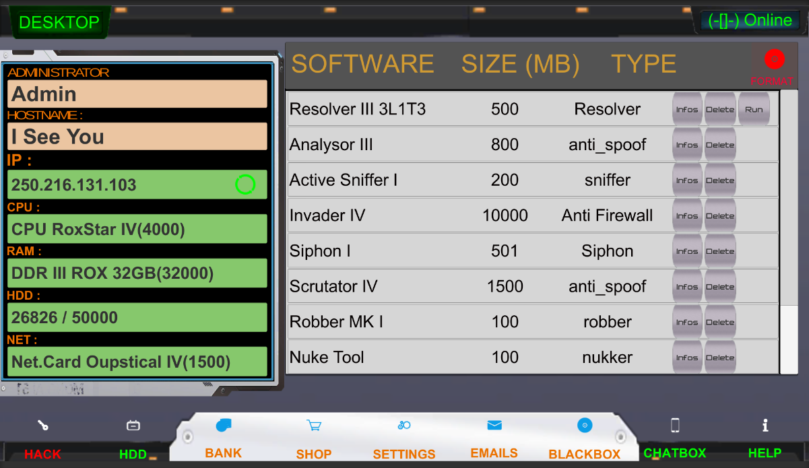Delete Robber MK I
Image resolution: width=809 pixels, height=468 pixels.
720,322
